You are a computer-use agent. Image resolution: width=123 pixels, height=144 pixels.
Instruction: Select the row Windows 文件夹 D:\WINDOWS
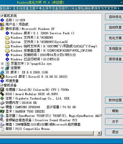click(32, 38)
